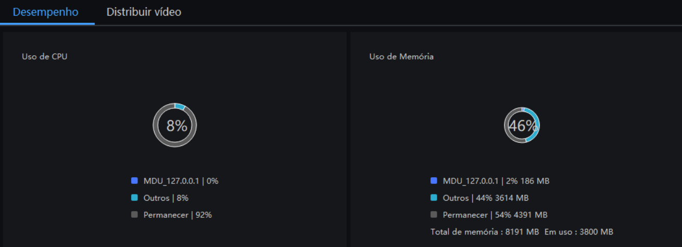
Task: Click blue MDU_127.0.0.1 CPU legend swatch
Action: (x=134, y=181)
